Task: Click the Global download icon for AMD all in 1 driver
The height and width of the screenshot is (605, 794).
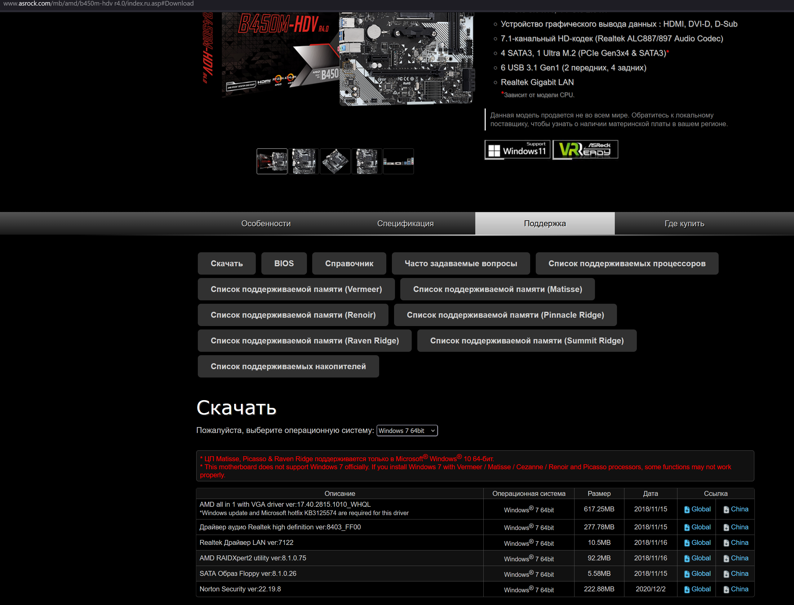Action: [687, 510]
